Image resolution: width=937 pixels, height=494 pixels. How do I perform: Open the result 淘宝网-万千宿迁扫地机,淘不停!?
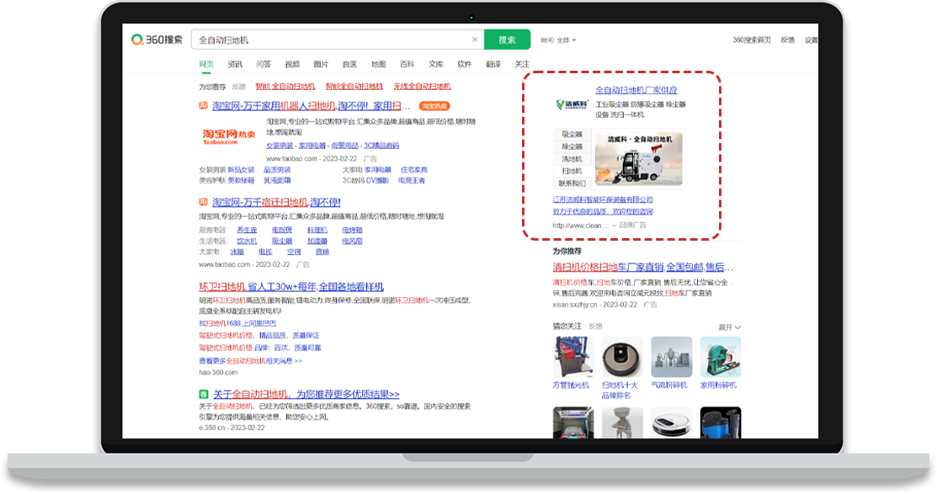pos(276,203)
